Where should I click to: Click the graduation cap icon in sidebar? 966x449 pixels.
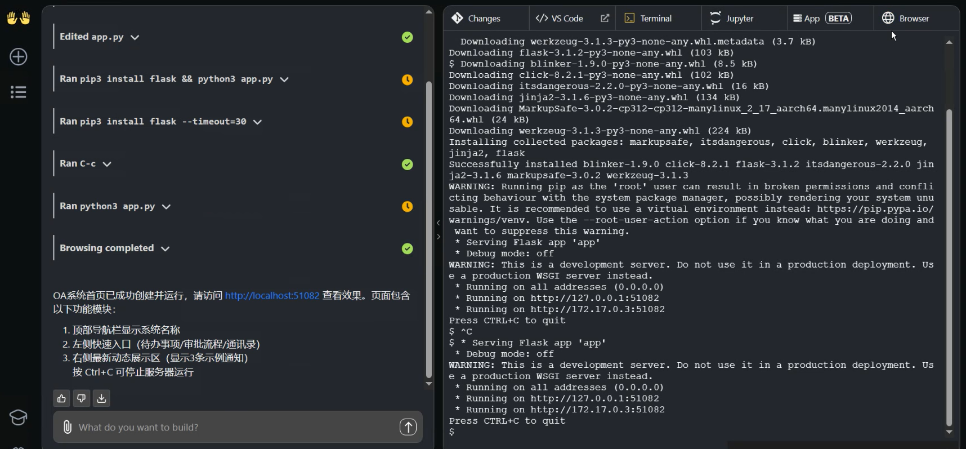click(x=18, y=417)
